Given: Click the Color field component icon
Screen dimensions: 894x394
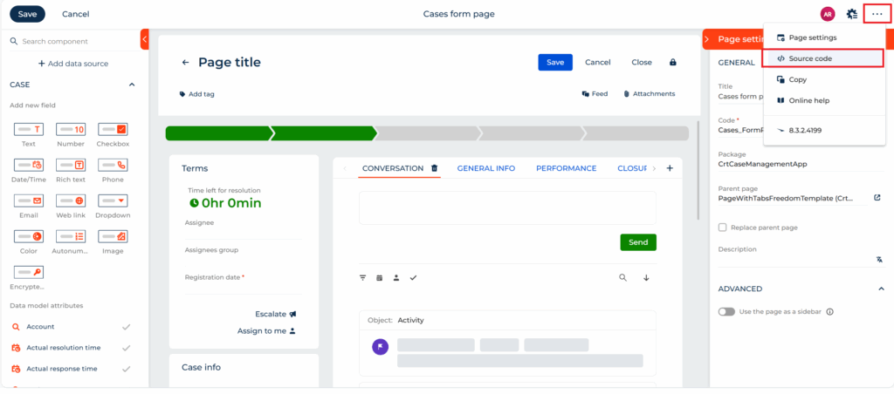Looking at the screenshot, I should [29, 236].
